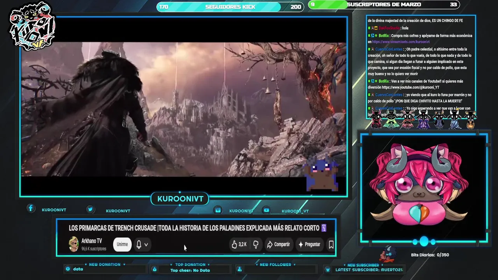Click the Preguntar ask button
Screen dimensions: 498x280
309,245
